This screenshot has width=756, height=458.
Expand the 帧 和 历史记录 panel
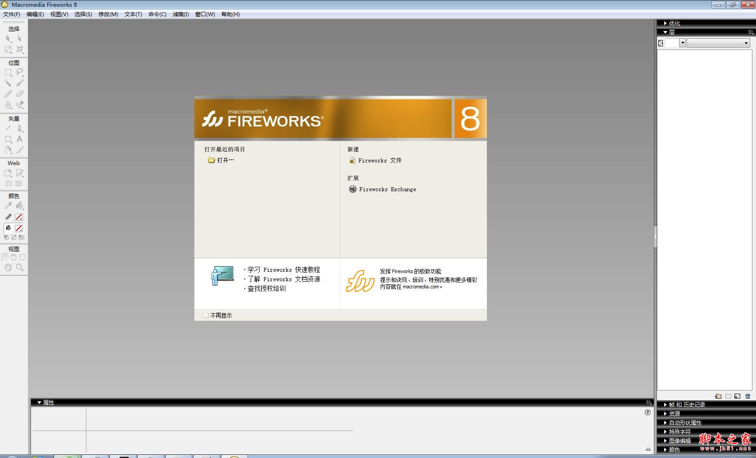[x=666, y=405]
